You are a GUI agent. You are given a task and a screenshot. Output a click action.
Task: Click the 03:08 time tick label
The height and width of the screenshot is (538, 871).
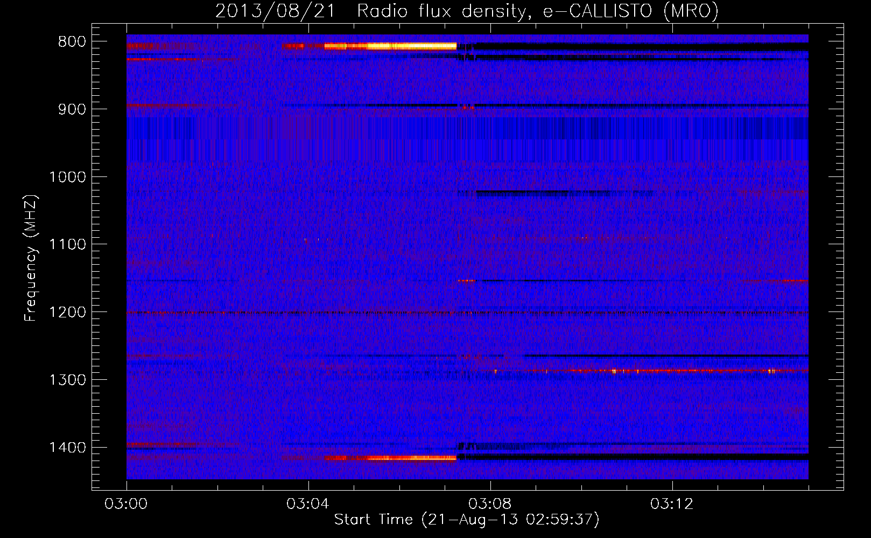490,504
